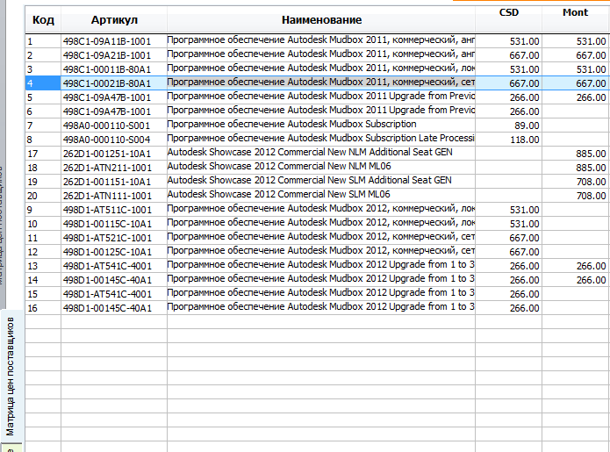Select row with code 12
This screenshot has width=610, height=452.
tap(317, 252)
